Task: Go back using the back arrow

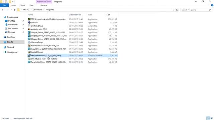Action: coord(3,10)
